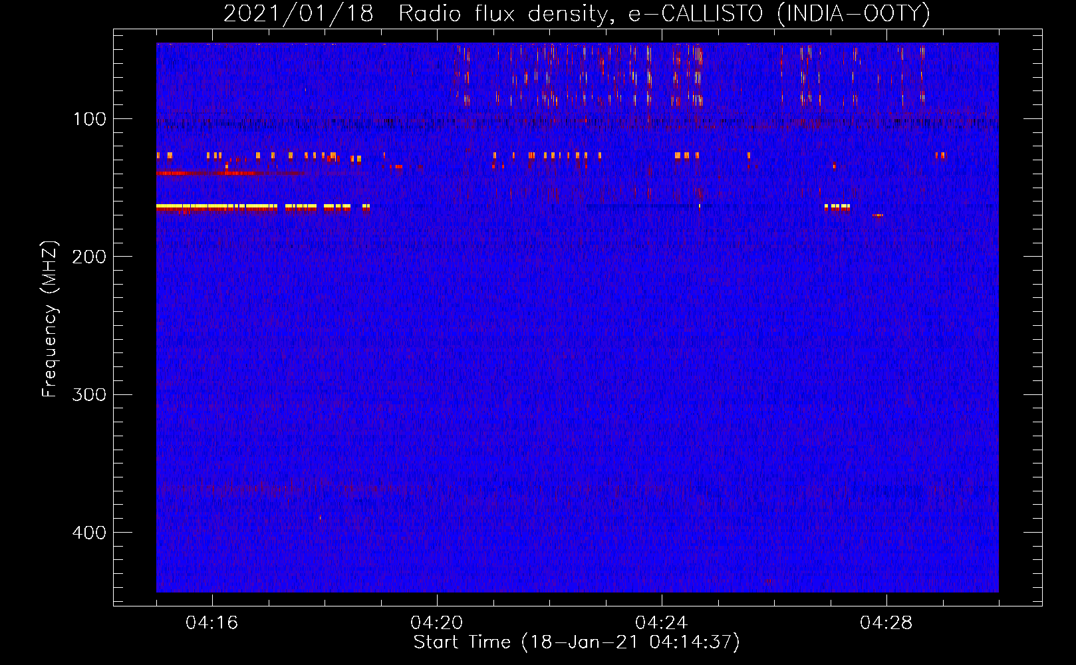Click the 200 frequency tick label
This screenshot has height=665, width=1076.
coord(90,257)
